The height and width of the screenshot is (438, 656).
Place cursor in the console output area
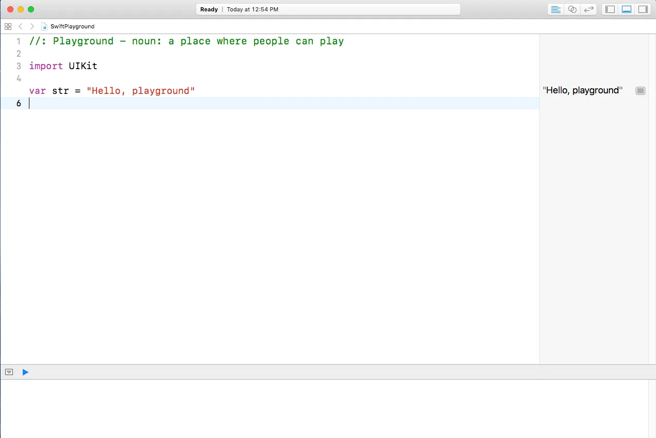tap(324, 409)
